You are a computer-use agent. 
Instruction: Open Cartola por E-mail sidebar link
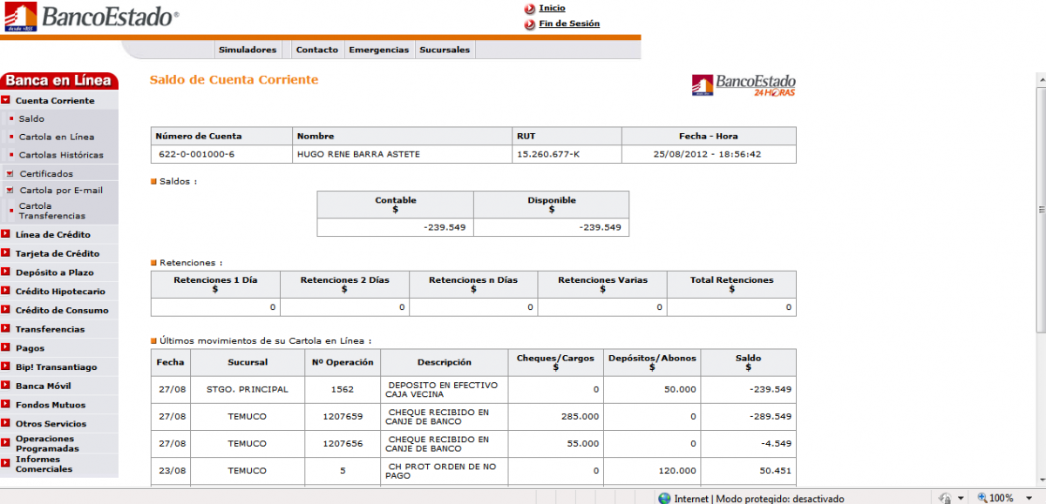[x=61, y=191]
